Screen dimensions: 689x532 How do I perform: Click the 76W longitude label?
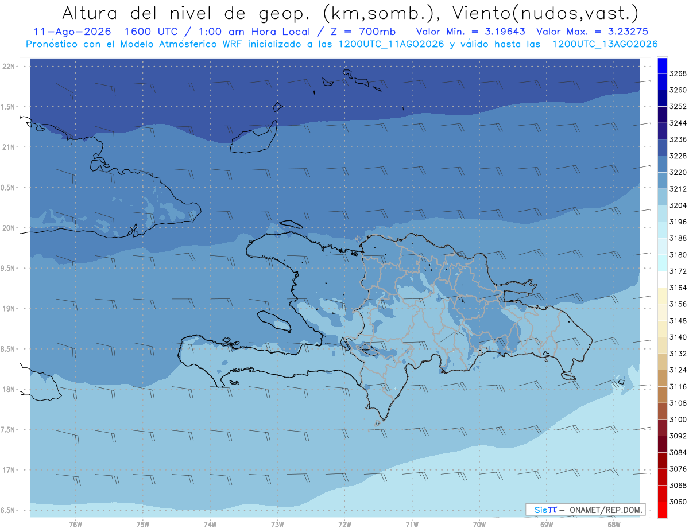click(75, 525)
